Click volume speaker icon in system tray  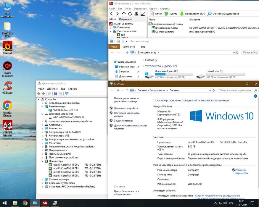tap(225, 203)
